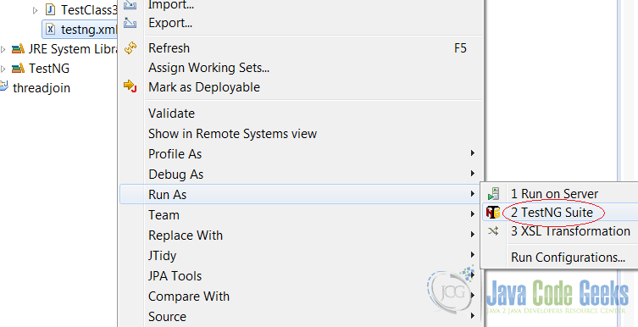Click the testng.xml file icon
The image size is (638, 327).
pos(50,30)
